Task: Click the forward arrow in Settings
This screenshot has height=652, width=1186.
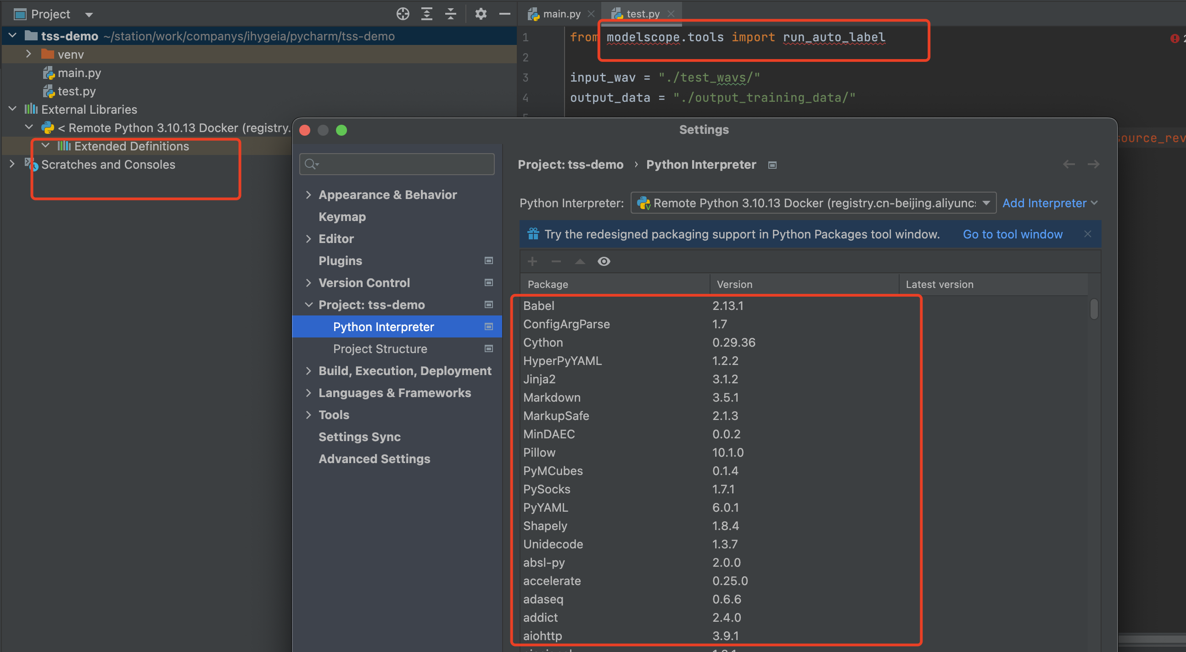Action: point(1093,164)
